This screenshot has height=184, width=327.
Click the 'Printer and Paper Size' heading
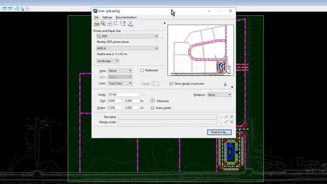[107, 31]
